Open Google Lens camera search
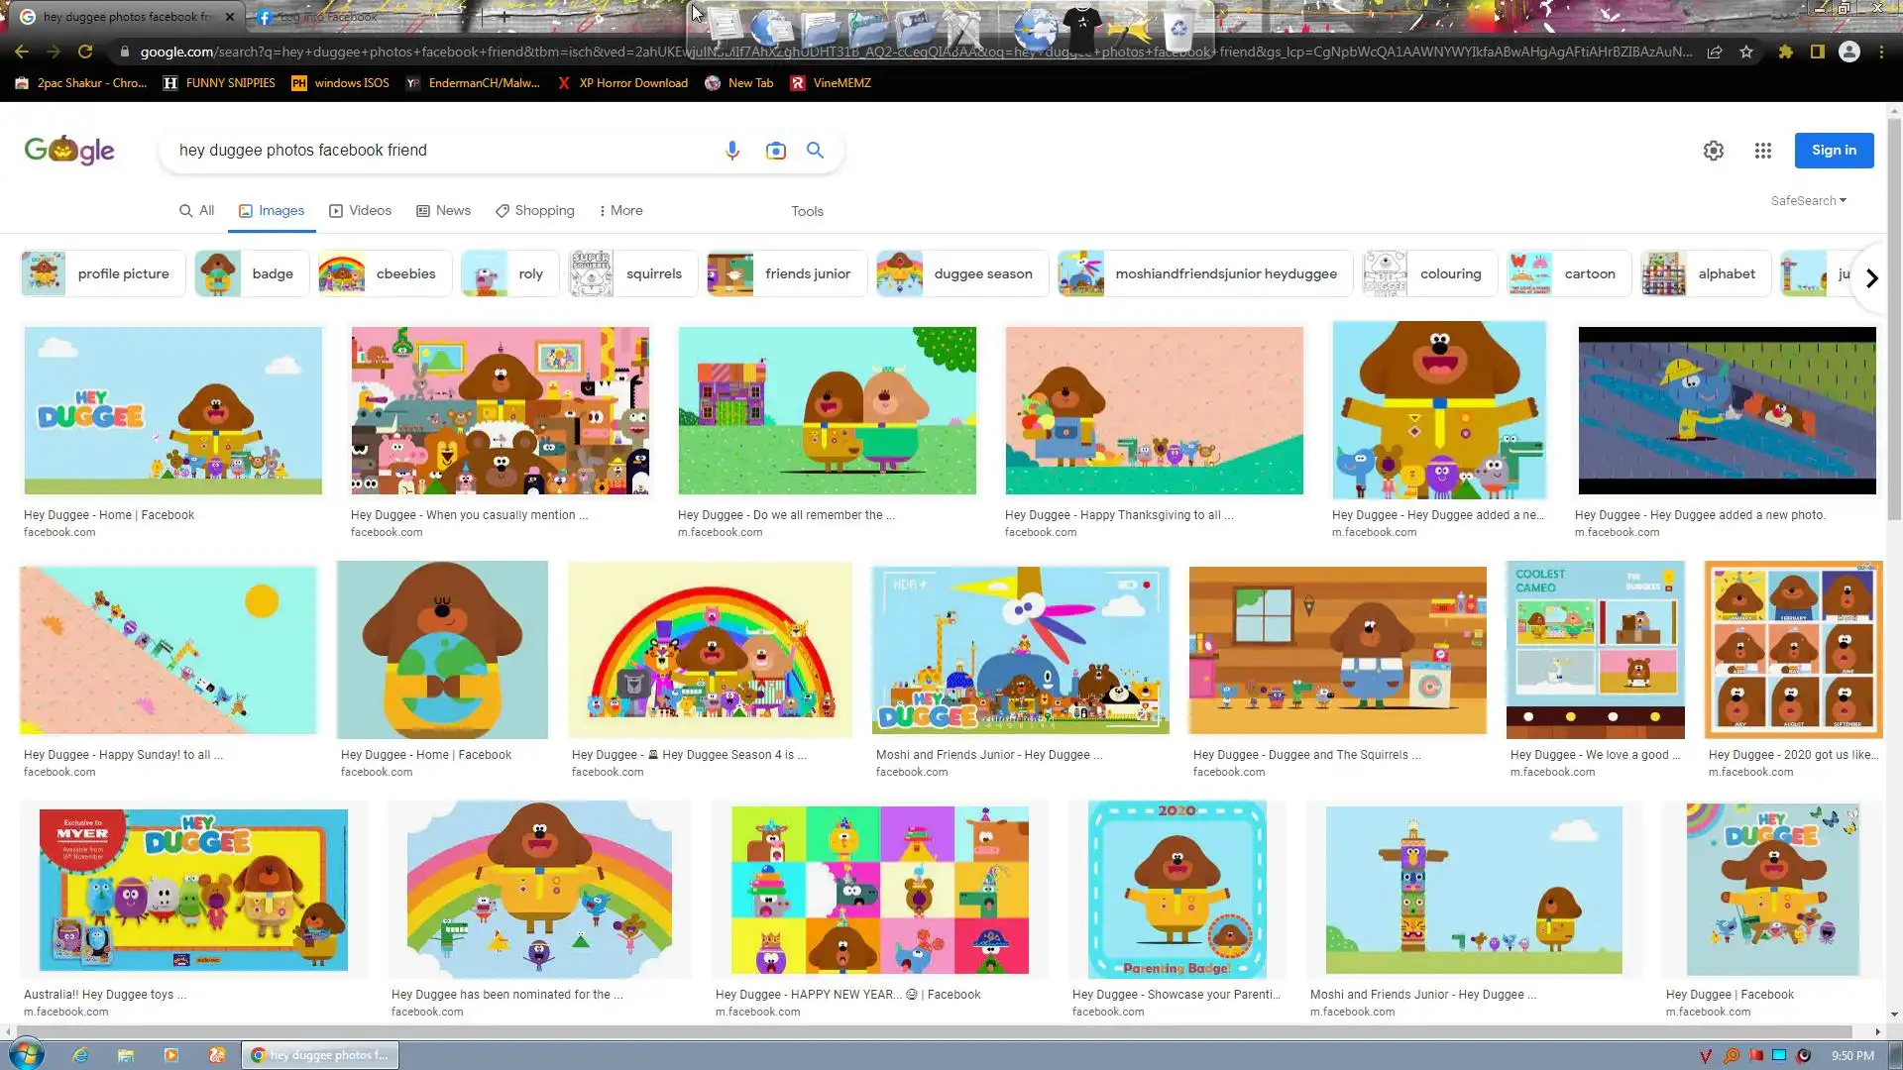Image resolution: width=1903 pixels, height=1070 pixels. click(x=775, y=151)
